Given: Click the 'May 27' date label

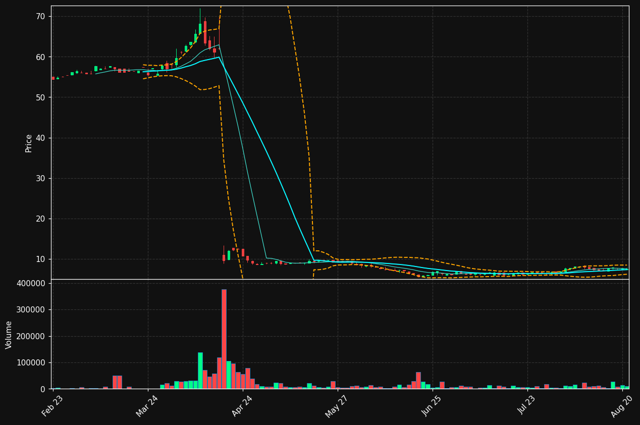Looking at the screenshot, I should pyautogui.click(x=337, y=406).
